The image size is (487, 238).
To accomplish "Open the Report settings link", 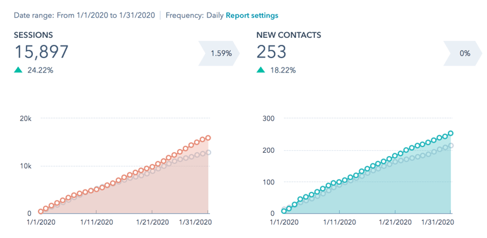I will pyautogui.click(x=252, y=15).
